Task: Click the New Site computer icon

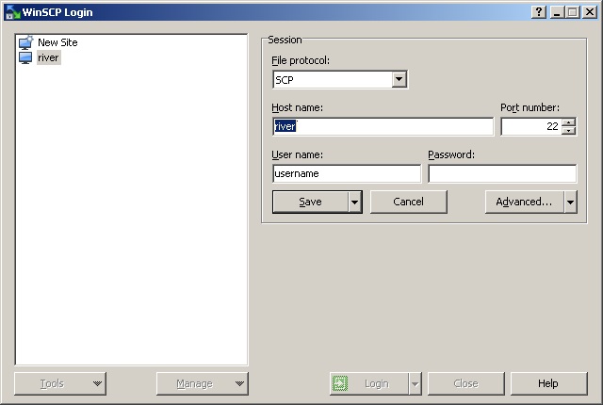Action: point(25,42)
